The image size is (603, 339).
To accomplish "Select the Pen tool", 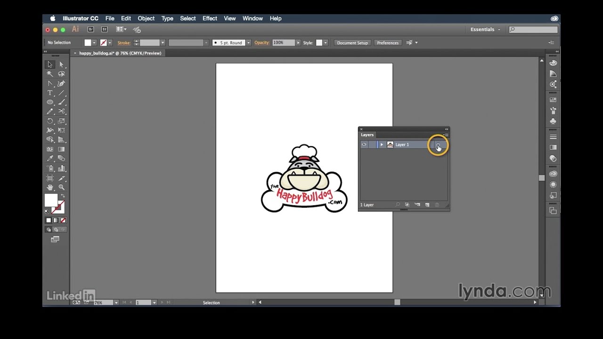I will coord(50,83).
